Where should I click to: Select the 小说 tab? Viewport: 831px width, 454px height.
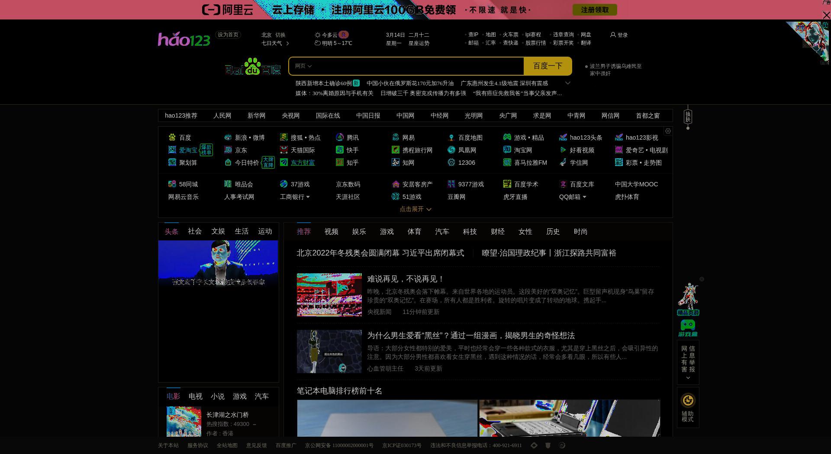tap(218, 396)
